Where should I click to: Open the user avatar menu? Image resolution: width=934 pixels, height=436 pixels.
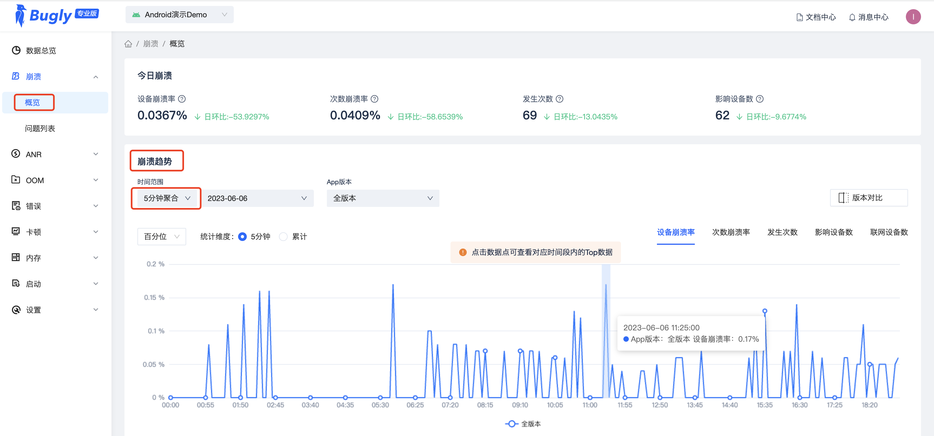point(913,17)
